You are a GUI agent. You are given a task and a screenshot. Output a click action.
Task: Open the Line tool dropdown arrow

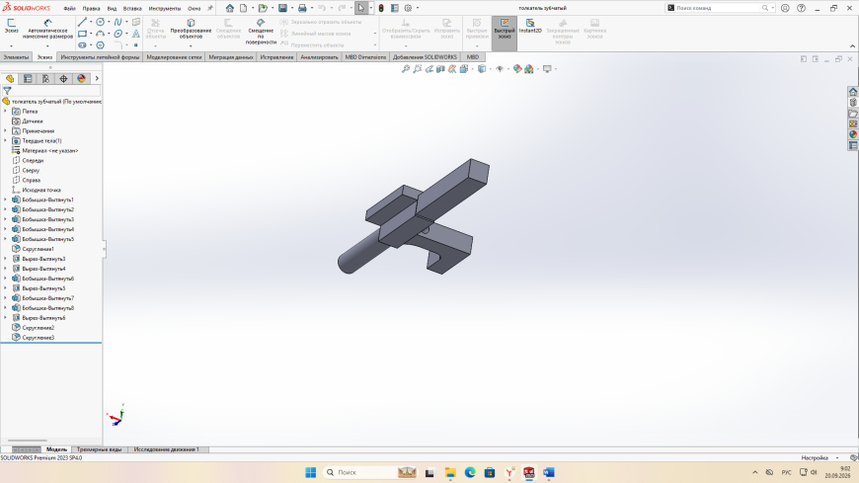point(91,22)
